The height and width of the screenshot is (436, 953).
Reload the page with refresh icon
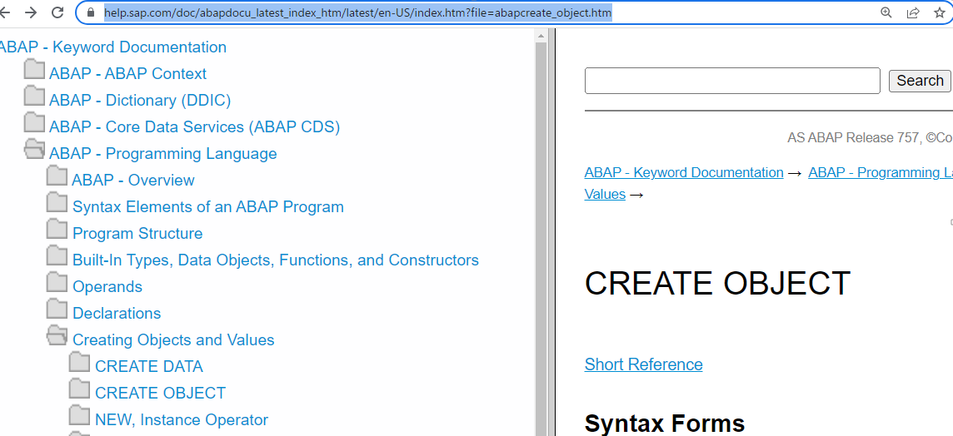point(57,12)
